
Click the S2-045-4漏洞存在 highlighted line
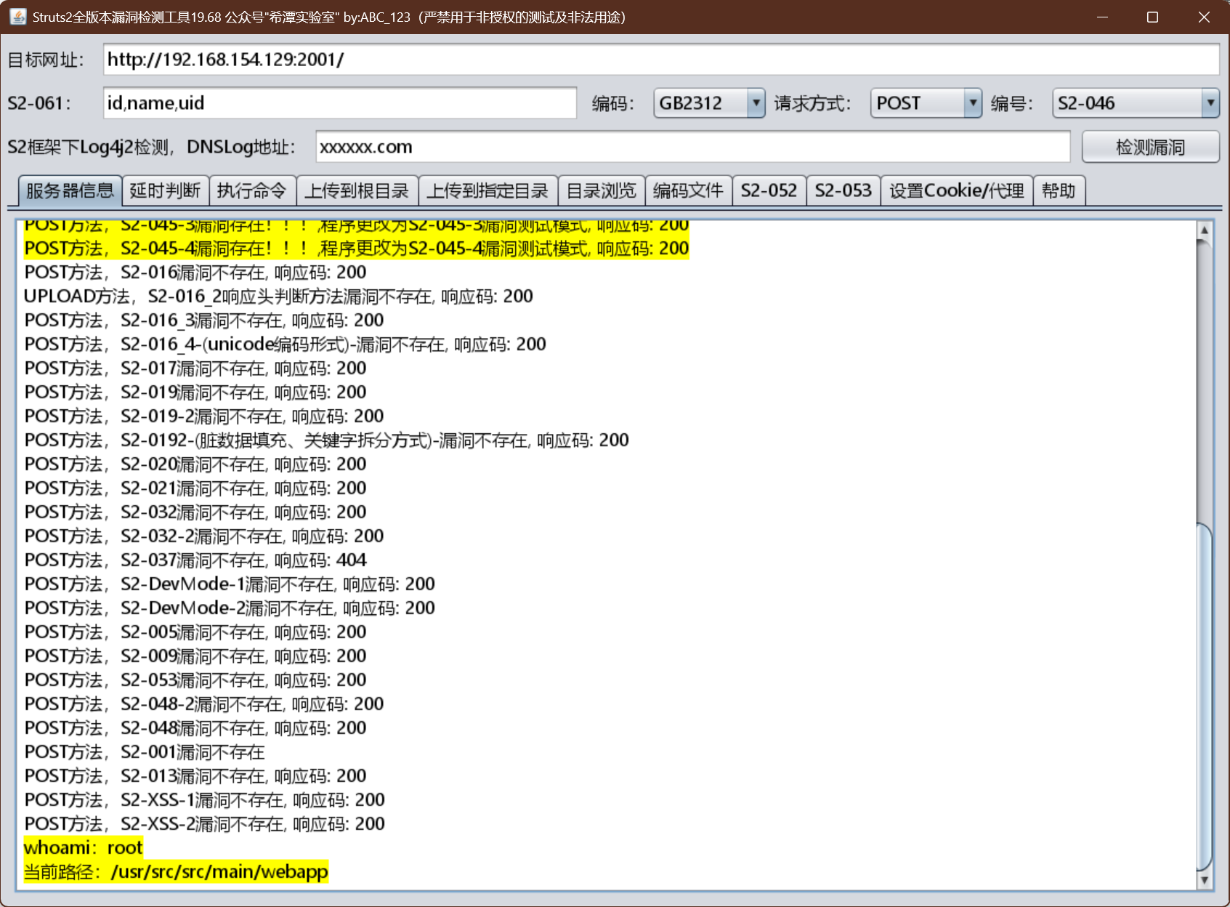[x=356, y=249]
